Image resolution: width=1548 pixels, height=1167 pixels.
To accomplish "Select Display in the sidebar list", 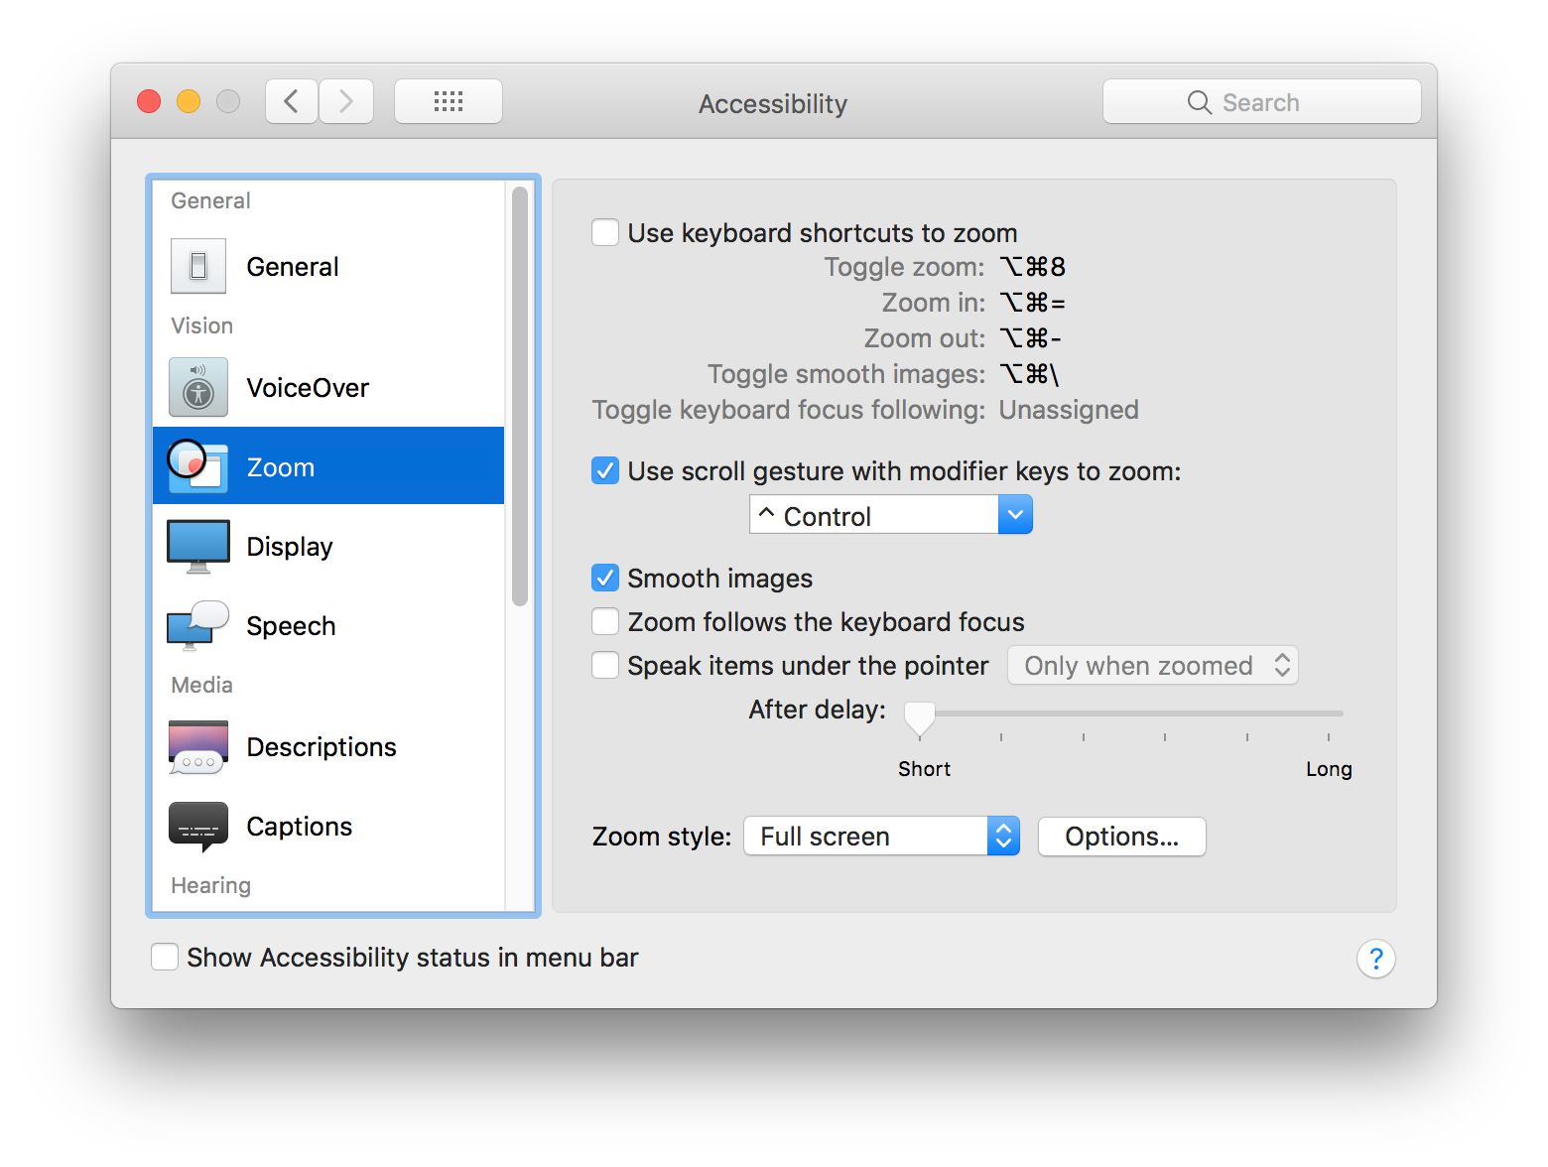I will tap(328, 546).
